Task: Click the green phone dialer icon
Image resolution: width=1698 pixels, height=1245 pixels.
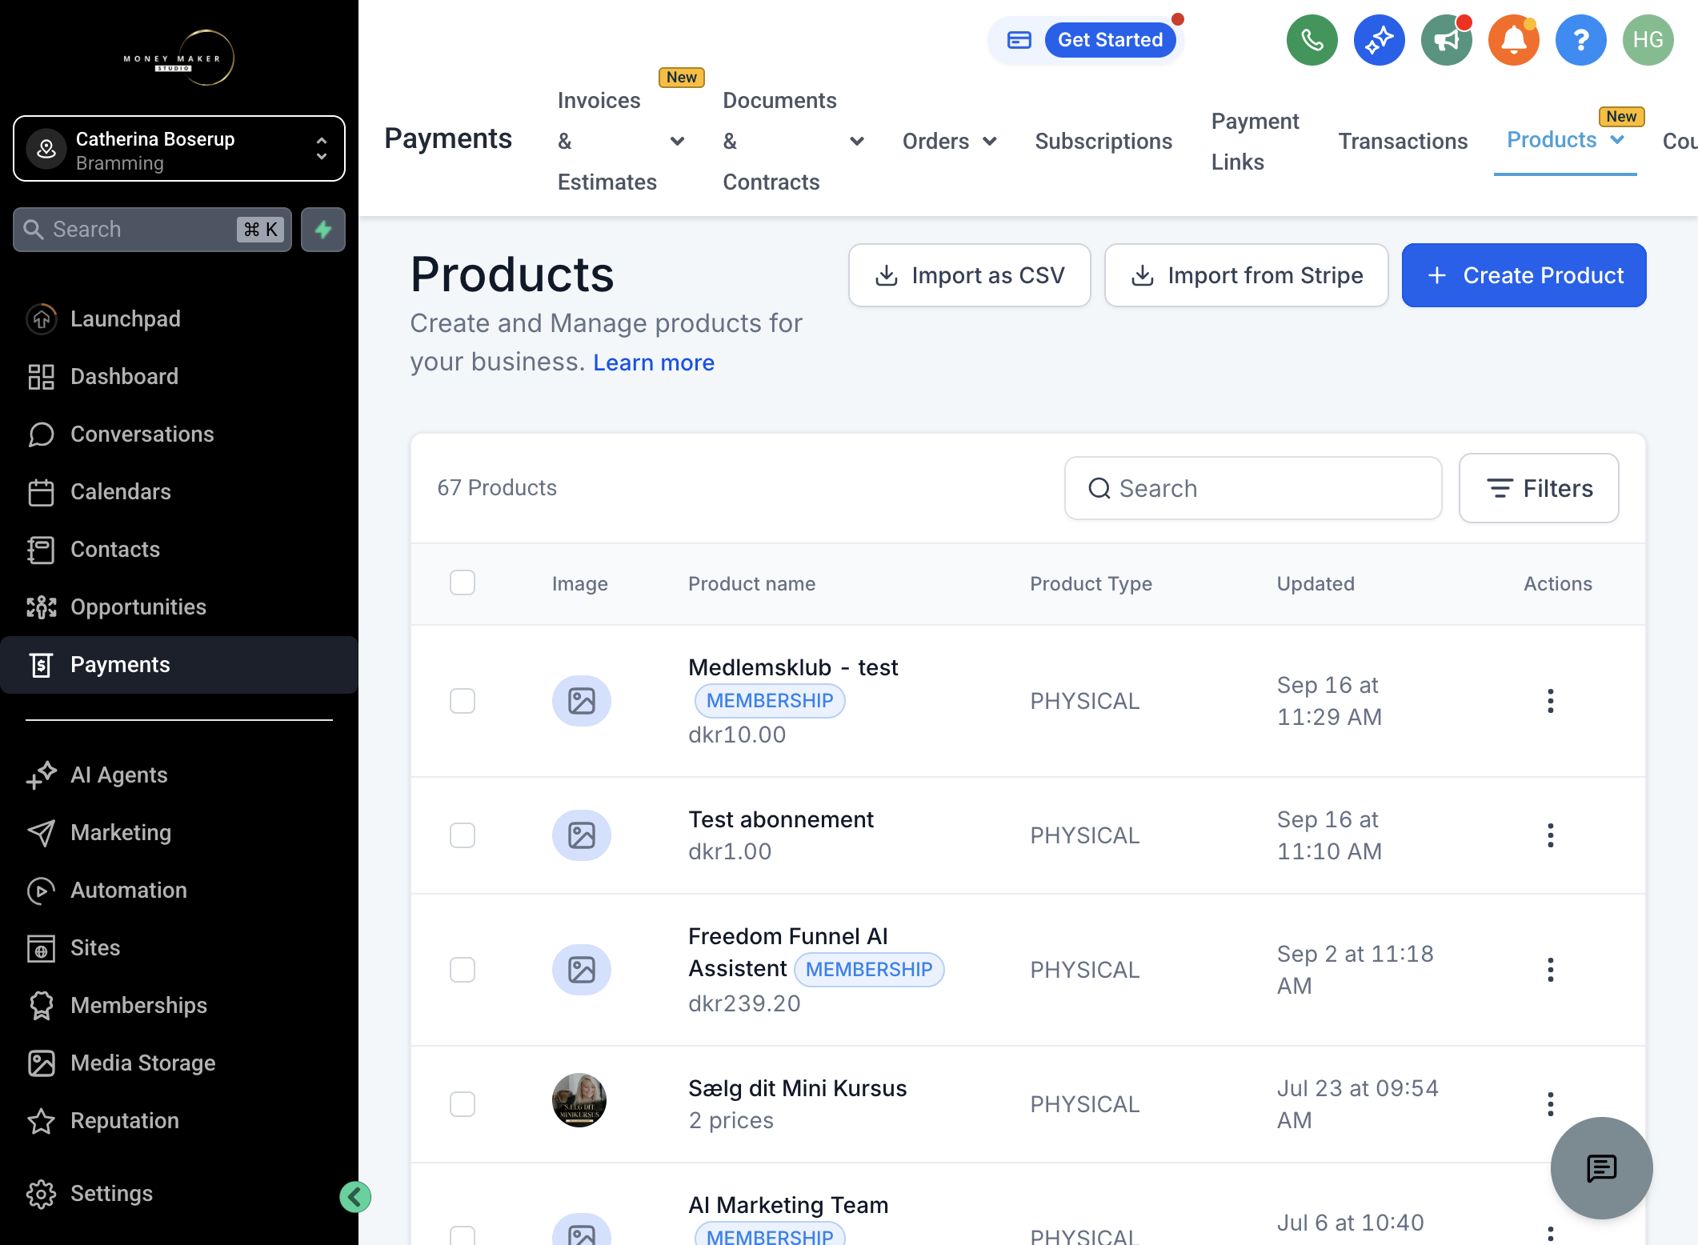Action: (1312, 40)
